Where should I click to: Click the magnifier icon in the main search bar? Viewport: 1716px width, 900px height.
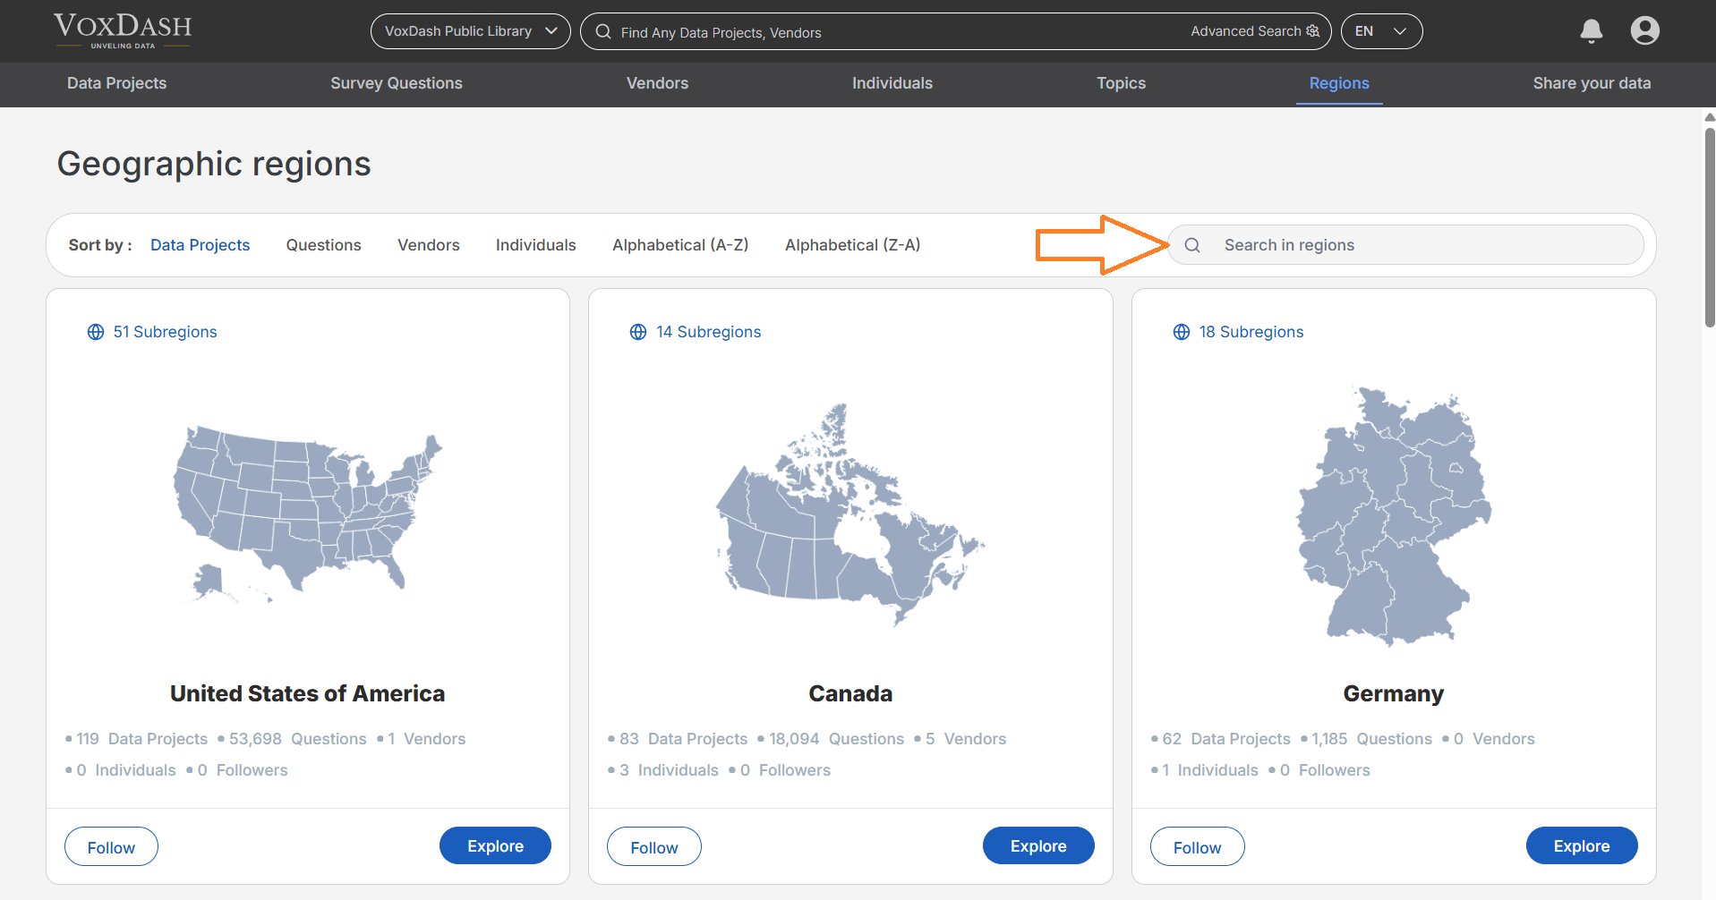tap(602, 32)
